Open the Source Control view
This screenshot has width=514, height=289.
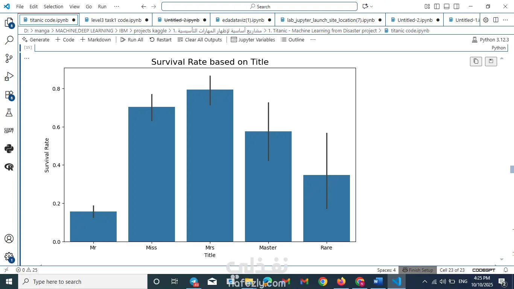(9, 58)
